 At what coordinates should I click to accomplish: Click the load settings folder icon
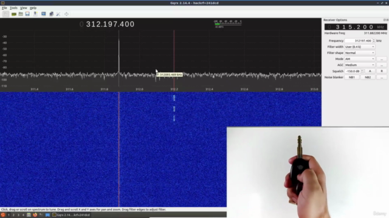[x=21, y=14]
